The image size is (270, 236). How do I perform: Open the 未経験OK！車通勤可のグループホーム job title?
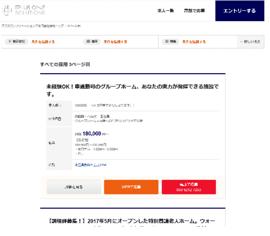point(133,90)
